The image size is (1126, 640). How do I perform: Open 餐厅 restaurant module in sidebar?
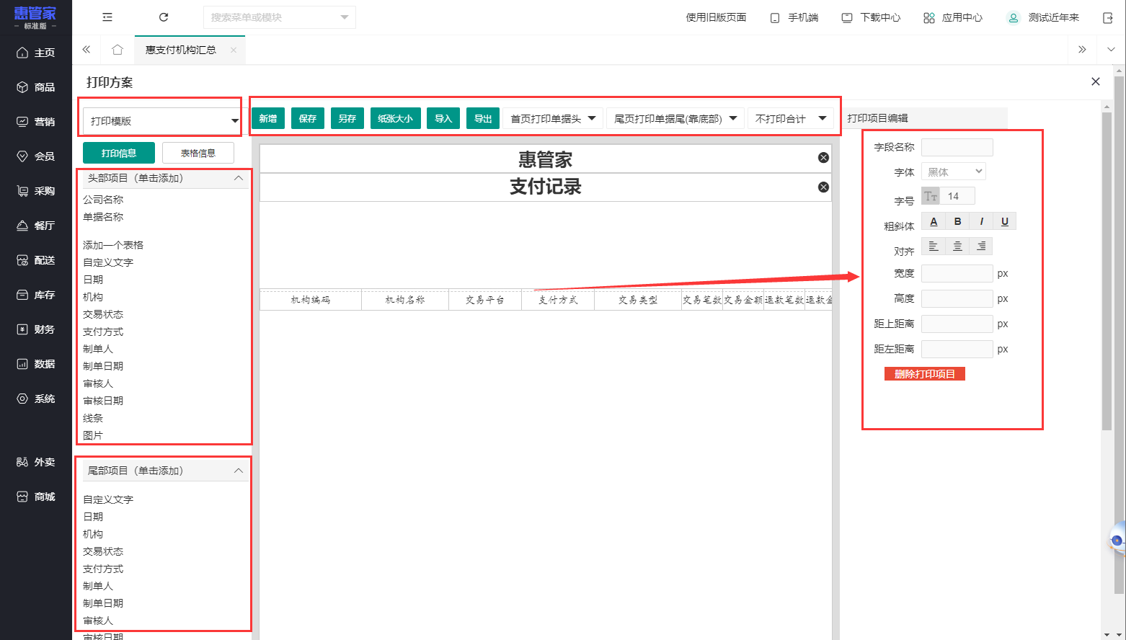[35, 226]
